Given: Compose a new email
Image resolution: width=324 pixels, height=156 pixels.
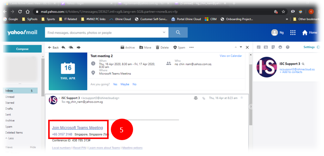Looking at the screenshot, I should 22,49.
